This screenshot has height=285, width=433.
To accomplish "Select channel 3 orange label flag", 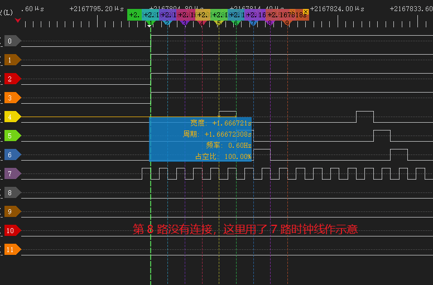I will click(x=12, y=98).
